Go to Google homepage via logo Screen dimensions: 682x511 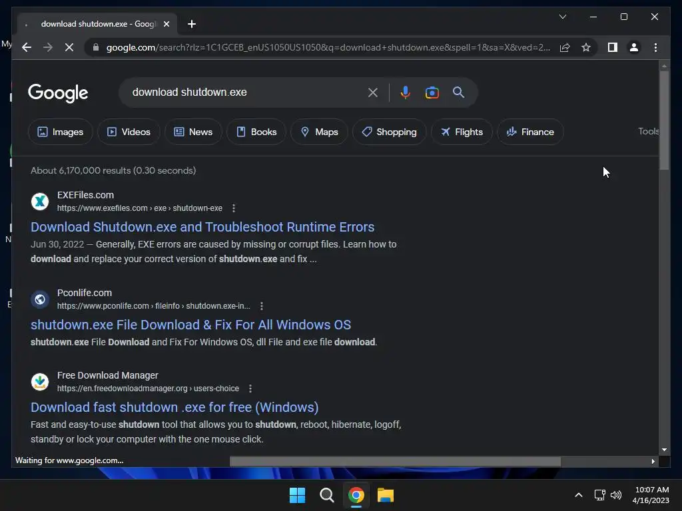coord(58,92)
